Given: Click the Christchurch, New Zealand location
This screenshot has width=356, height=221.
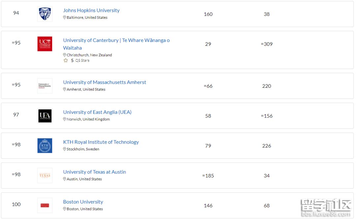Looking at the screenshot, I should coord(89,55).
